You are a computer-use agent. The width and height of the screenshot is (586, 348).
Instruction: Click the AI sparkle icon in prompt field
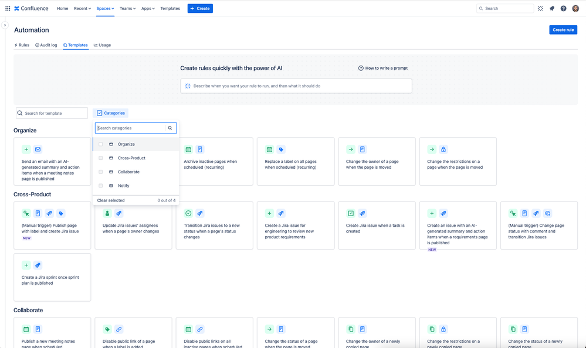pos(188,86)
